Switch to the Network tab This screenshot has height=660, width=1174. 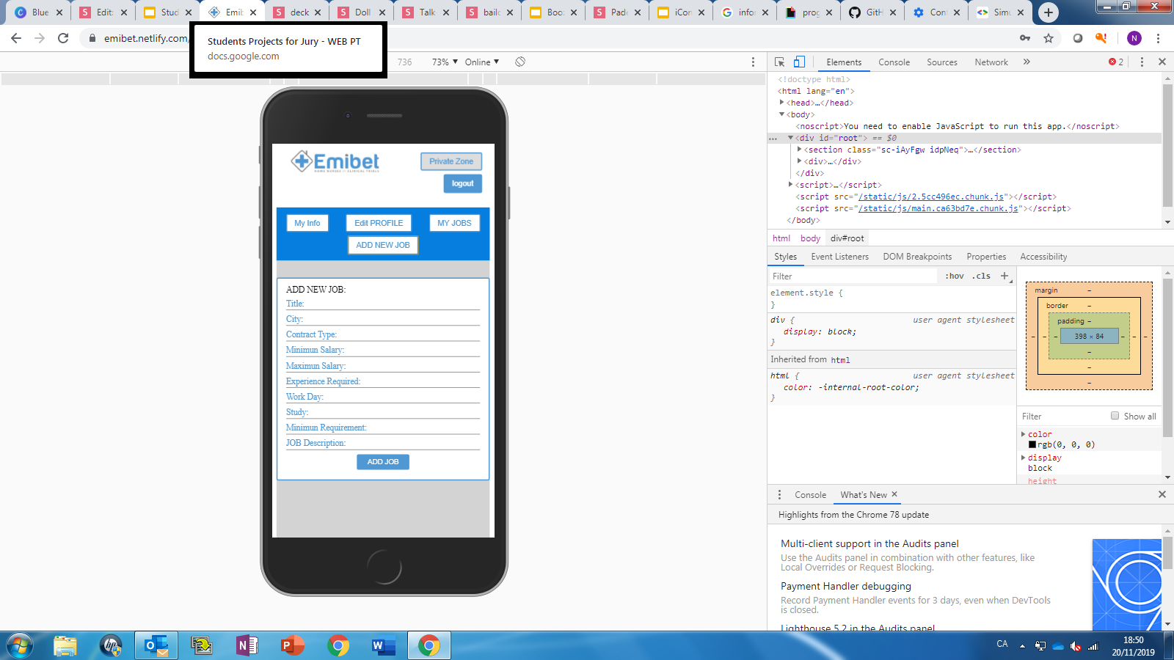991,62
